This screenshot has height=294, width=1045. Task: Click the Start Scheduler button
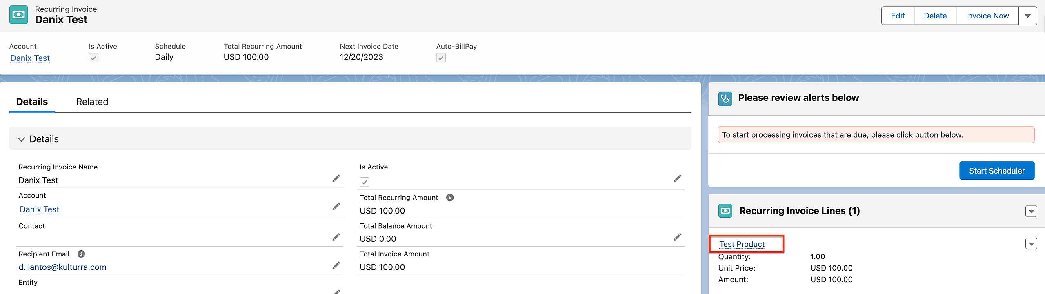click(996, 171)
